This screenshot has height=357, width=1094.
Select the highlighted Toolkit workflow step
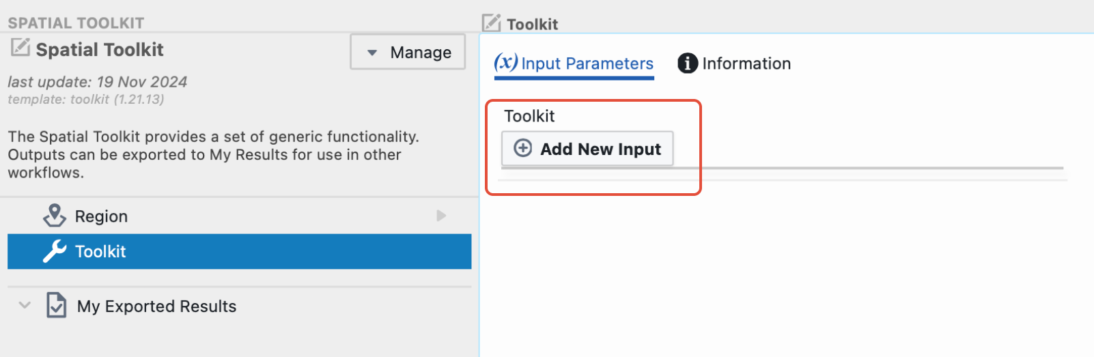[239, 251]
